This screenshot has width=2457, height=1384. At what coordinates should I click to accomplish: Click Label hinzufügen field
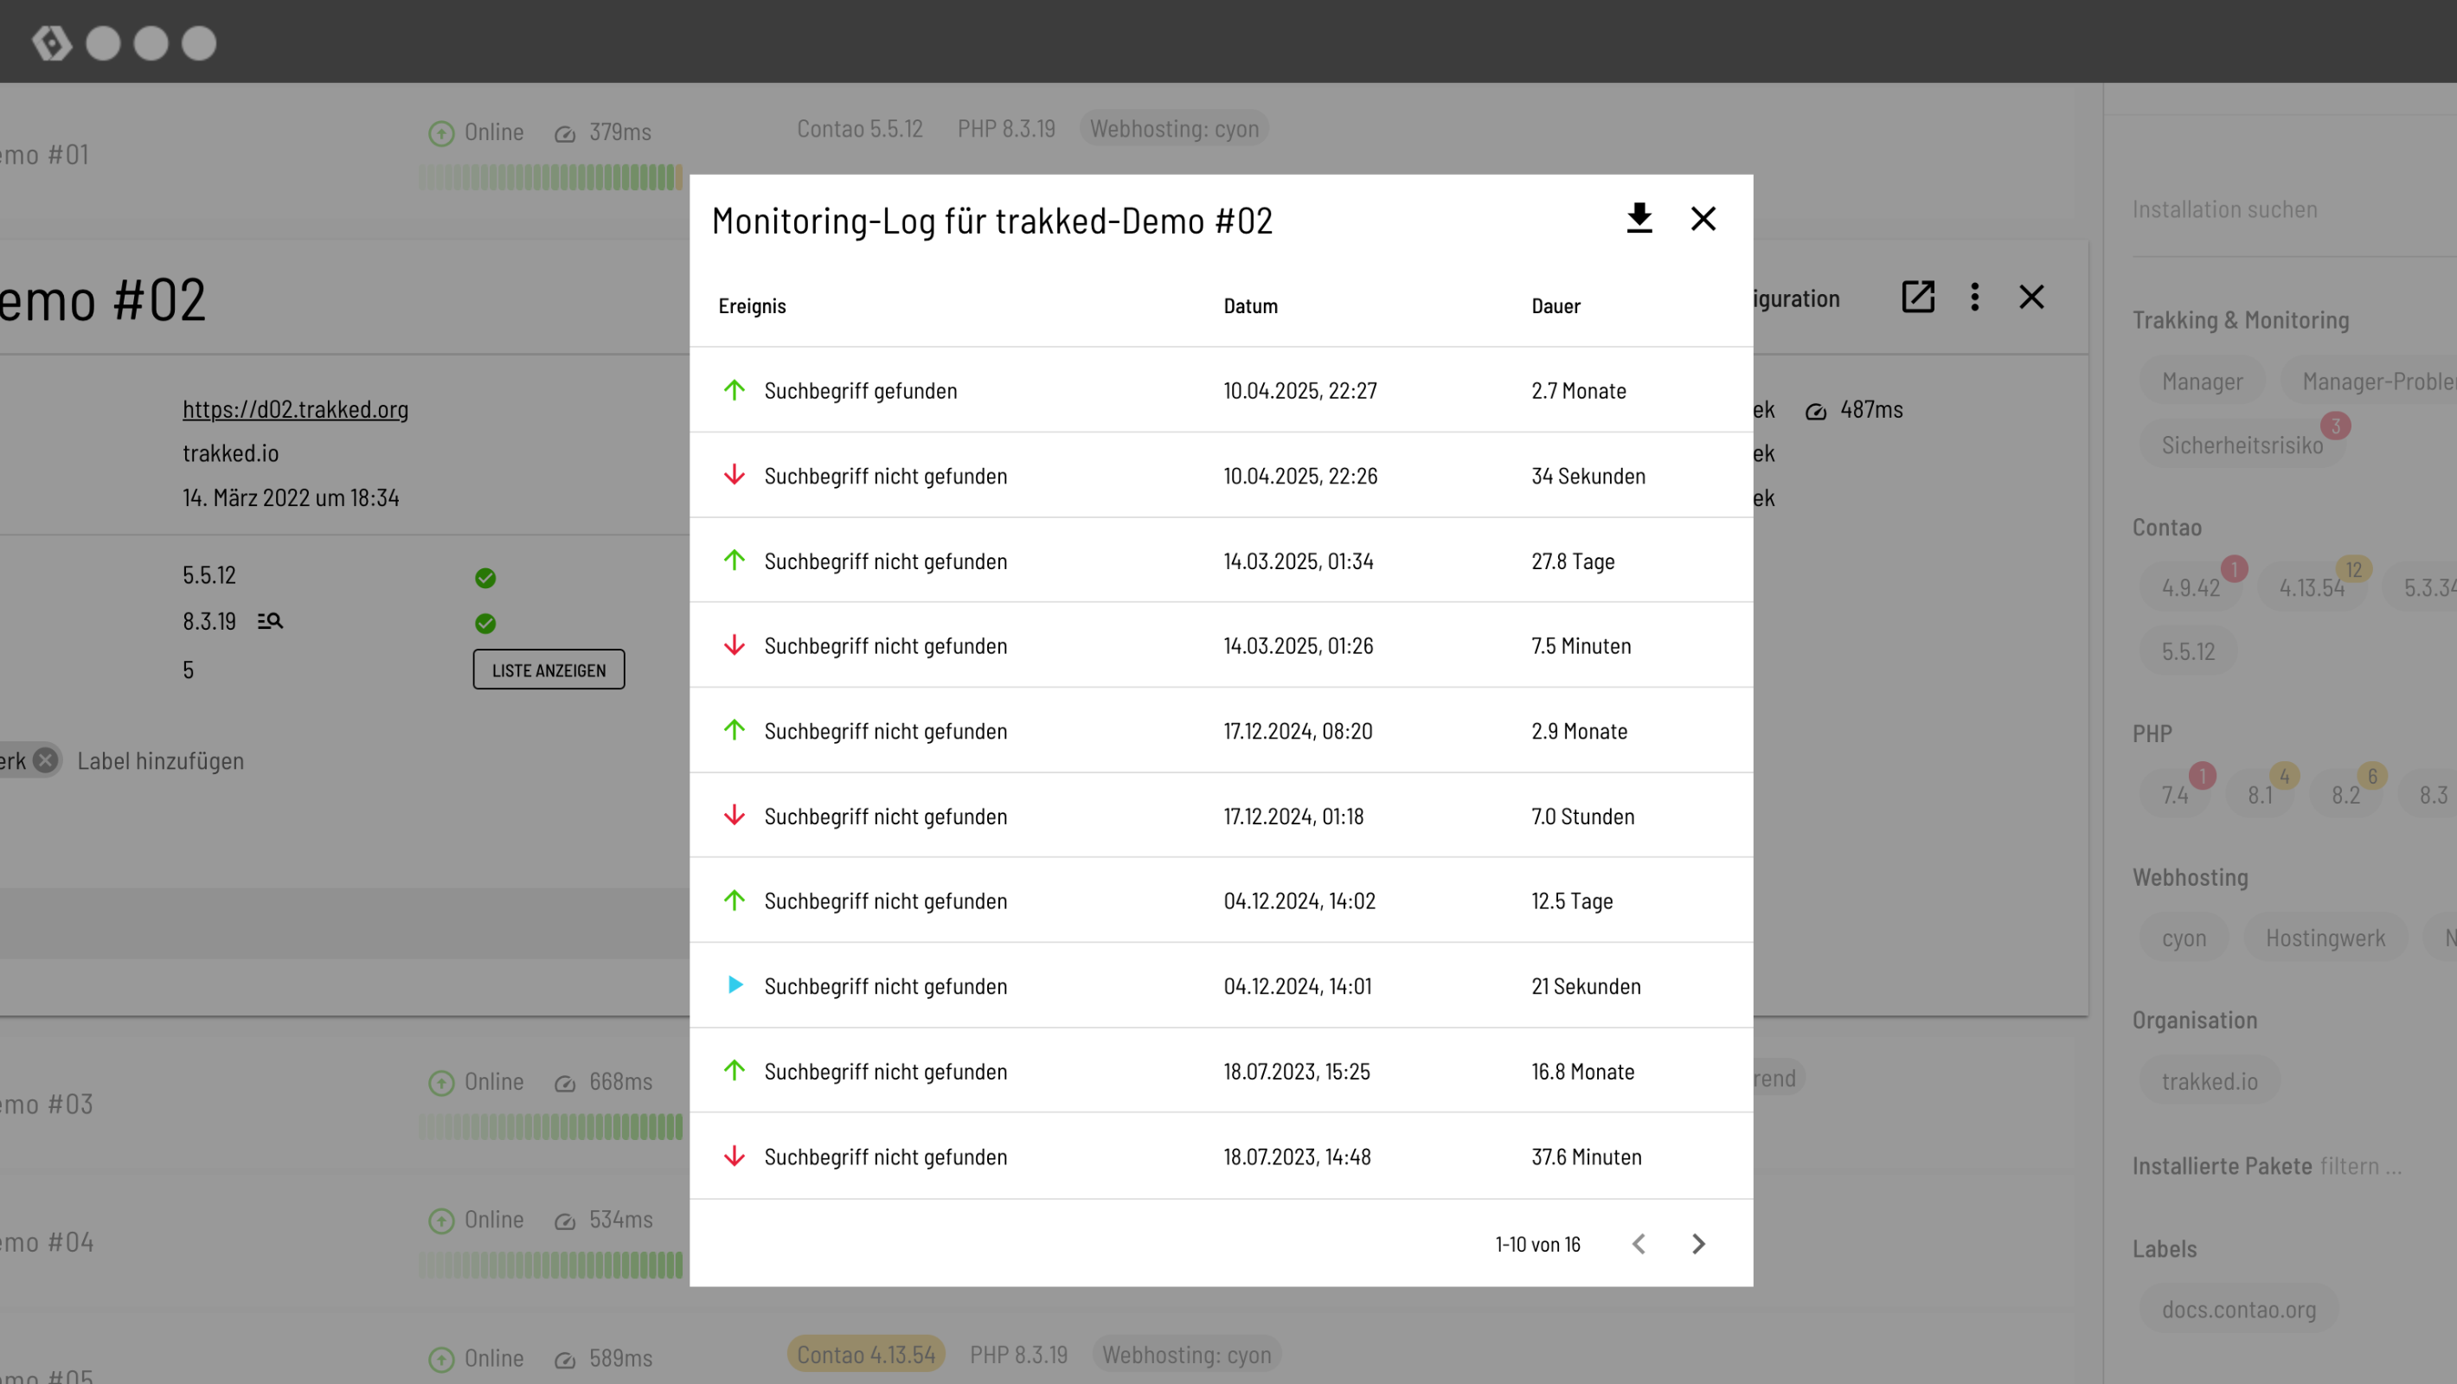click(x=160, y=761)
